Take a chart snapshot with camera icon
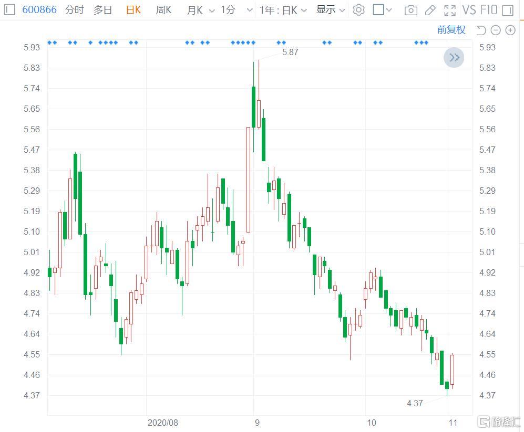The image size is (524, 432). 410,10
